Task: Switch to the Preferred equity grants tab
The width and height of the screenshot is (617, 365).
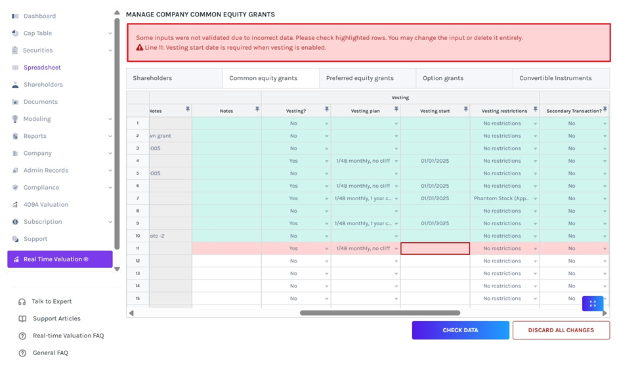Action: [360, 78]
